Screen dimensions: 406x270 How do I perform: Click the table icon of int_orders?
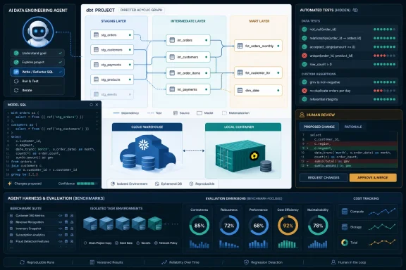click(x=172, y=40)
